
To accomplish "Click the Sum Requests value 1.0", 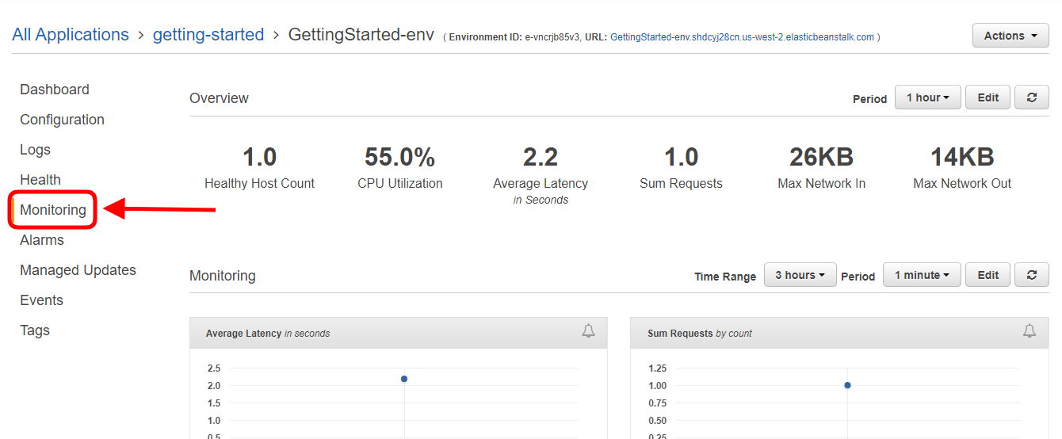I will [681, 157].
